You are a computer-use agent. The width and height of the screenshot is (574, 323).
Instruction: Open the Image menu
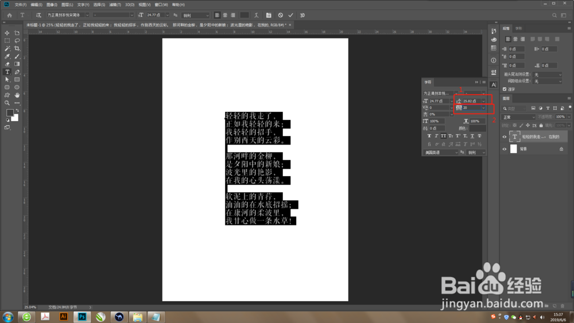coord(52,5)
